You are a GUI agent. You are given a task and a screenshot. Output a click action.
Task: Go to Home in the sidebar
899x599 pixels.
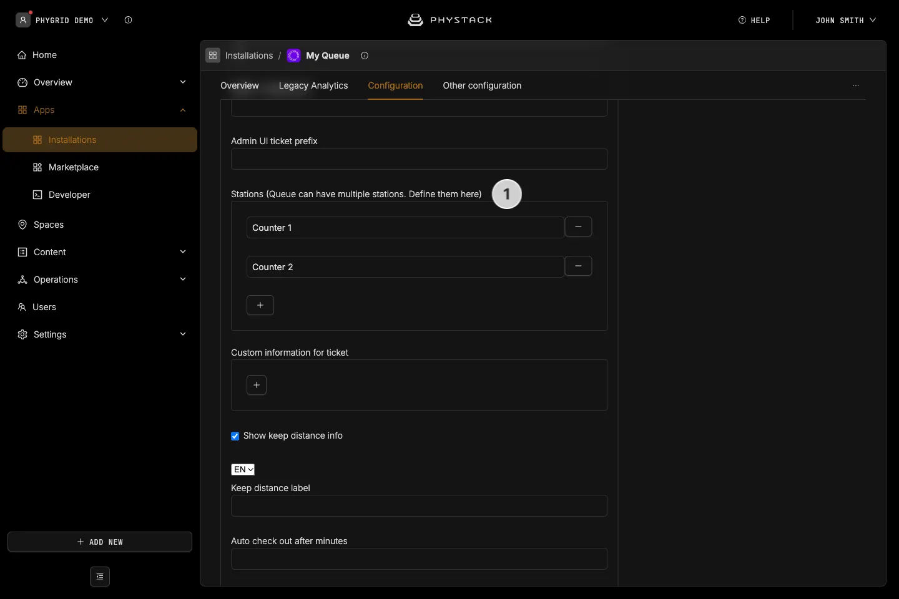tap(100, 55)
